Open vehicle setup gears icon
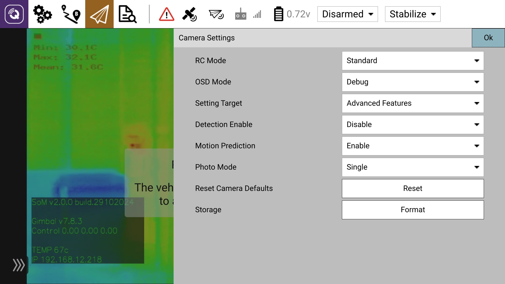505x284 pixels. [x=42, y=14]
